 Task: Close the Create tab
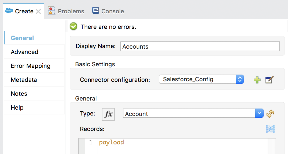coord(38,11)
